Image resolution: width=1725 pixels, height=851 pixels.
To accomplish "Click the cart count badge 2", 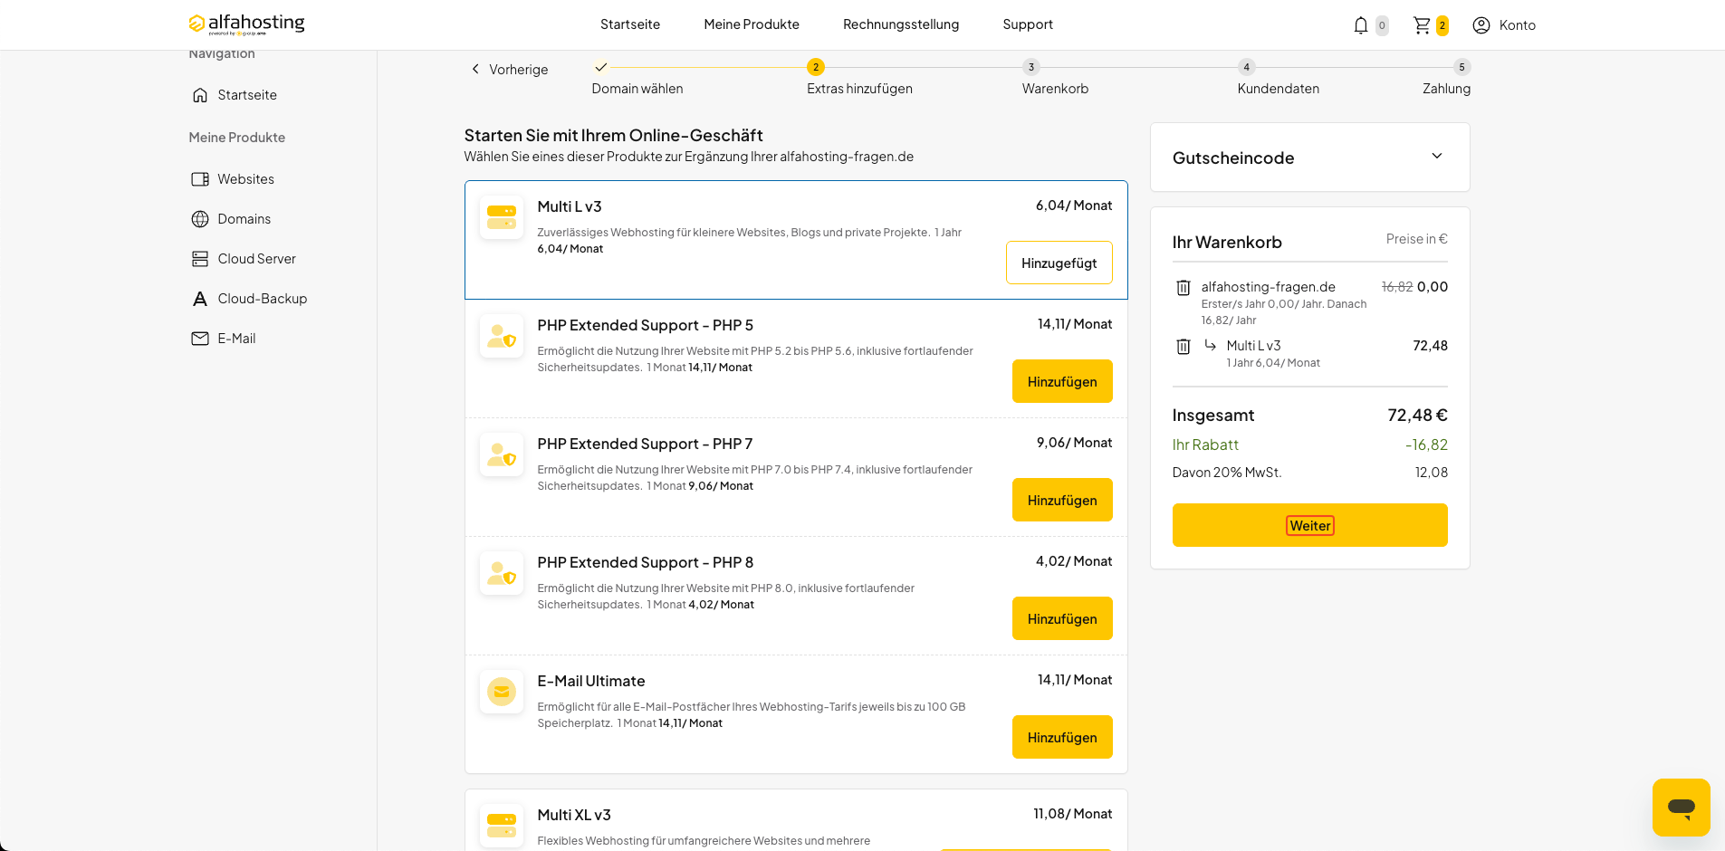I will point(1442,25).
